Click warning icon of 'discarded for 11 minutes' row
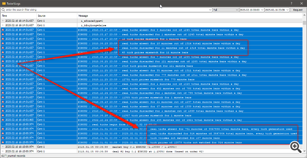This screenshot has width=307, height=158. (x=3, y=48)
